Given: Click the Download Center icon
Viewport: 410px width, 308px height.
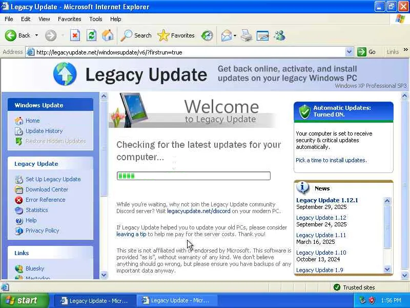Looking at the screenshot, I should click(19, 189).
